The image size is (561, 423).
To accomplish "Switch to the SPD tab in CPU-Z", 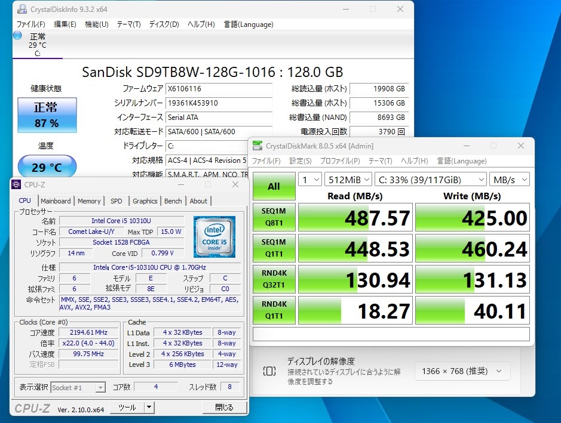I will (117, 201).
